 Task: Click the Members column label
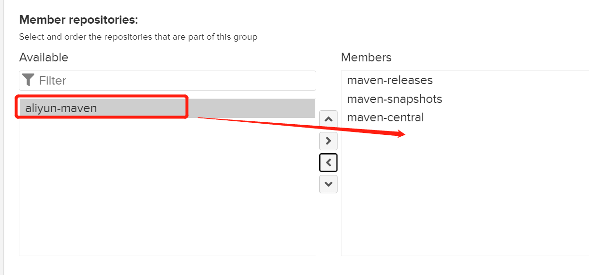coord(366,57)
